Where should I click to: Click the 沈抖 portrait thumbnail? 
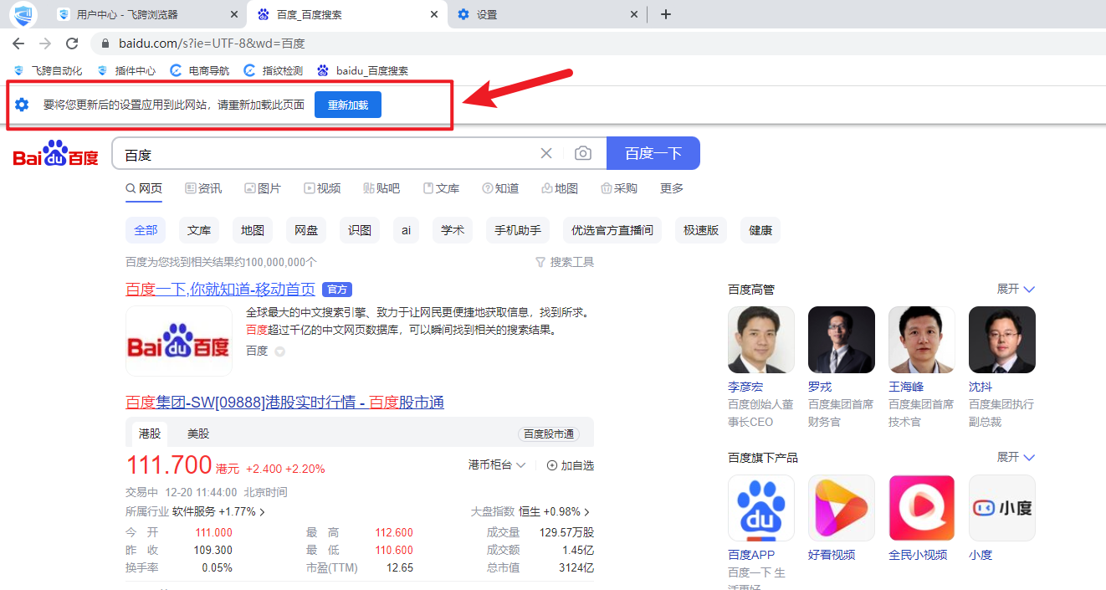(x=1002, y=340)
